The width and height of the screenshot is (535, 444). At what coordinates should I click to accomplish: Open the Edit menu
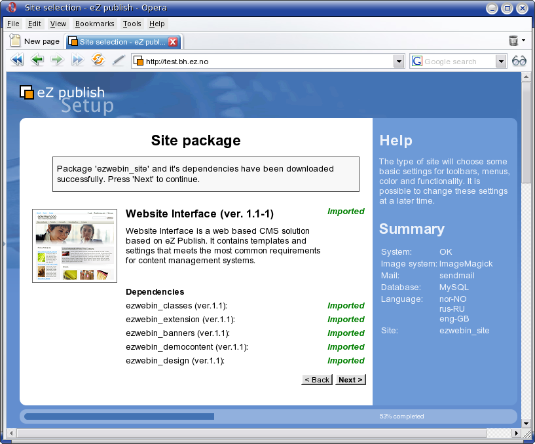[35, 24]
